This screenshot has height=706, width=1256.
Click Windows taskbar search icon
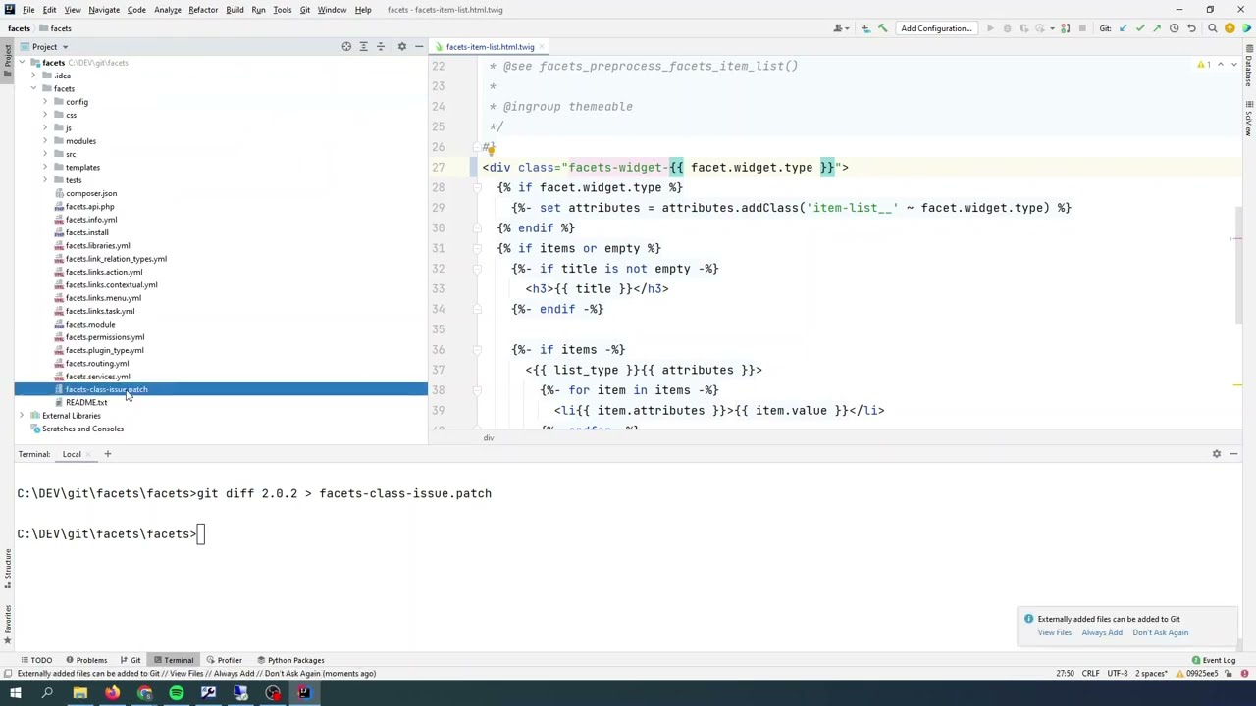(47, 693)
